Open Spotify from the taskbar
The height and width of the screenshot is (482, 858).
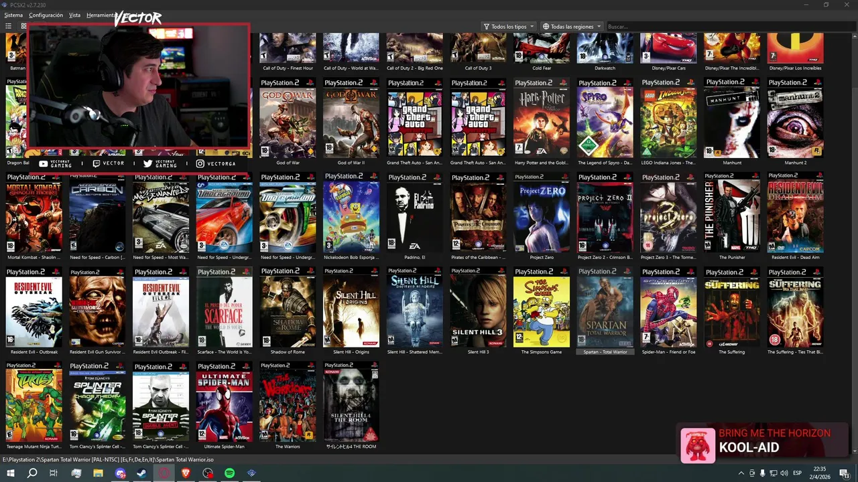click(x=229, y=473)
